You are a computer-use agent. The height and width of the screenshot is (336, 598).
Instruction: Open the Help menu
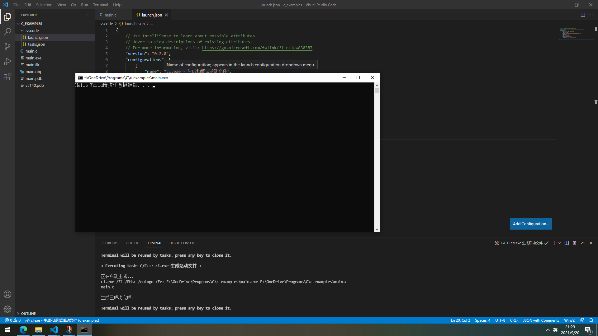pos(117,5)
